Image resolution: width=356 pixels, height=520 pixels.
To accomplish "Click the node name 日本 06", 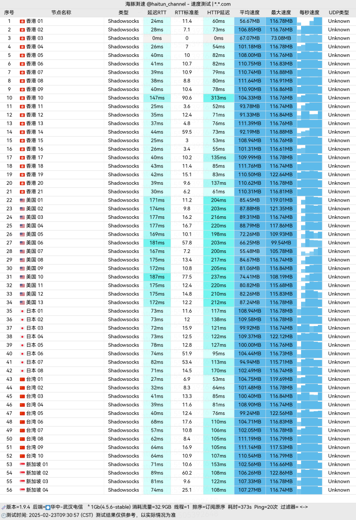I will (x=35, y=353).
